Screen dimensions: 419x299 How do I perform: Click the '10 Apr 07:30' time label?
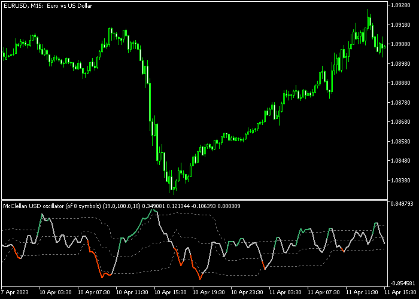(94, 292)
